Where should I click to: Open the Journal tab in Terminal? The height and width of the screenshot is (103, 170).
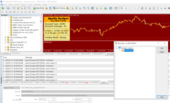click(x=112, y=82)
